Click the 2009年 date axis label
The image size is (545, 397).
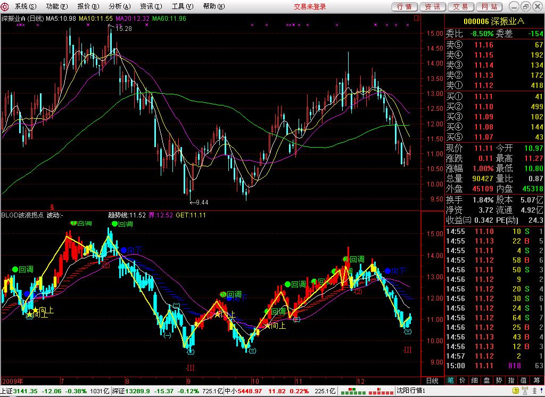pos(13,381)
